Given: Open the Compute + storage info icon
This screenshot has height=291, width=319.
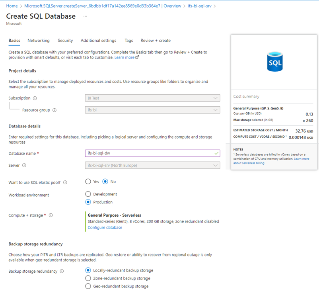Looking at the screenshot, I should pyautogui.click(x=50, y=215).
